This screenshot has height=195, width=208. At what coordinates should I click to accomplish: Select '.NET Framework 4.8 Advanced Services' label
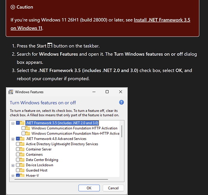tap(56, 138)
